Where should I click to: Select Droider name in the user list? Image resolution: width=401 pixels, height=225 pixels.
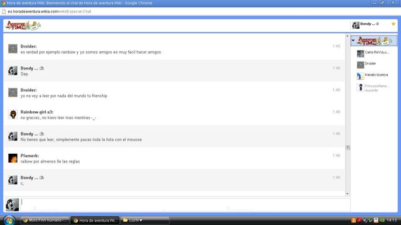coord(370,64)
